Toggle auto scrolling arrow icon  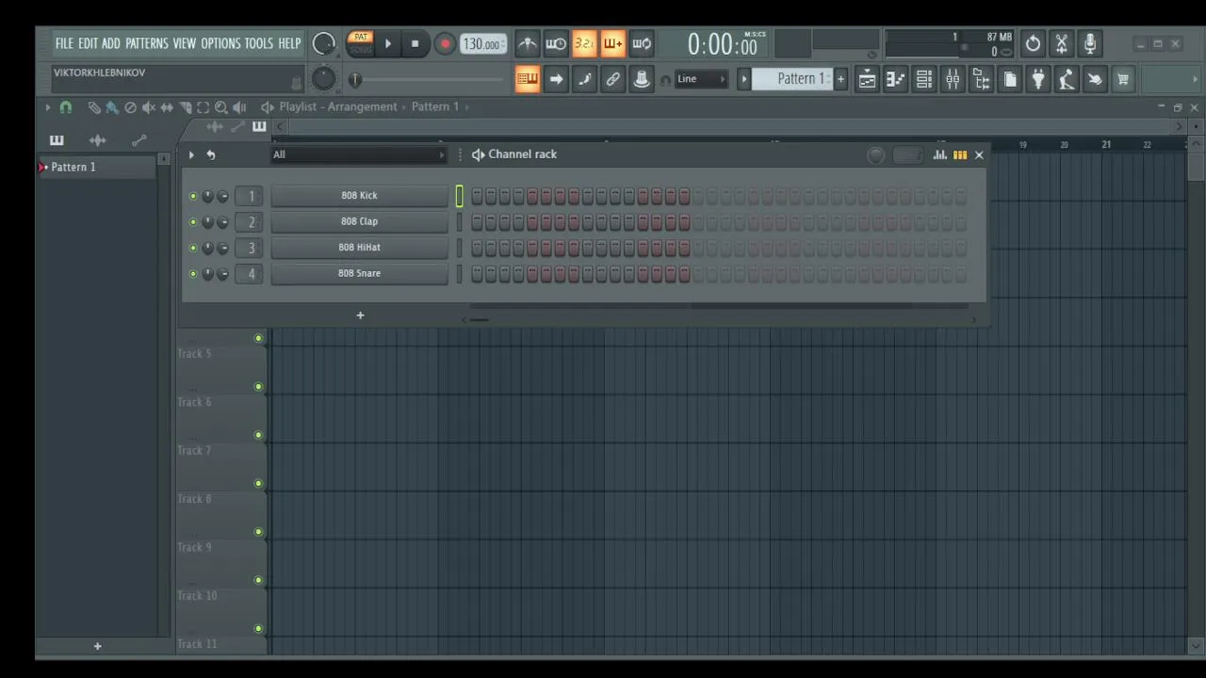(556, 79)
